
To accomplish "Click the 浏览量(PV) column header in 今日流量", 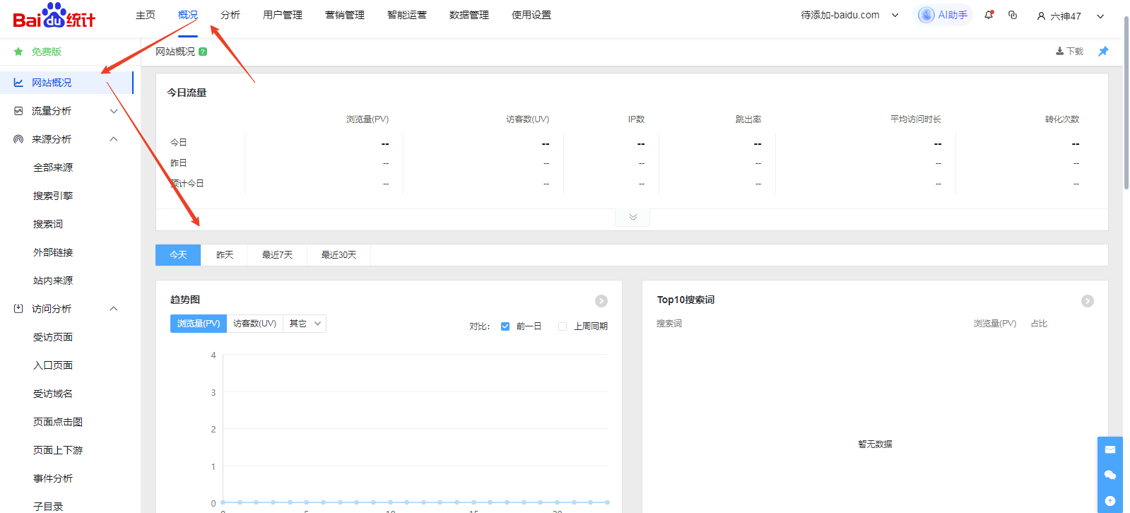I will (367, 119).
